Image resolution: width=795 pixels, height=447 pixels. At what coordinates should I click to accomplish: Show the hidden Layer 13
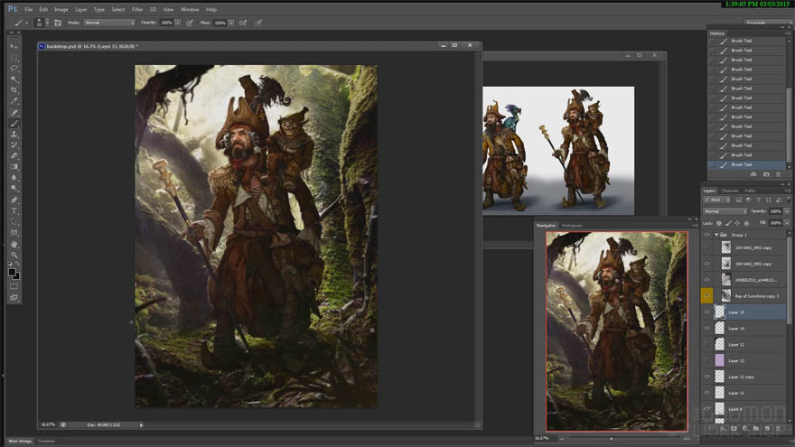point(706,360)
